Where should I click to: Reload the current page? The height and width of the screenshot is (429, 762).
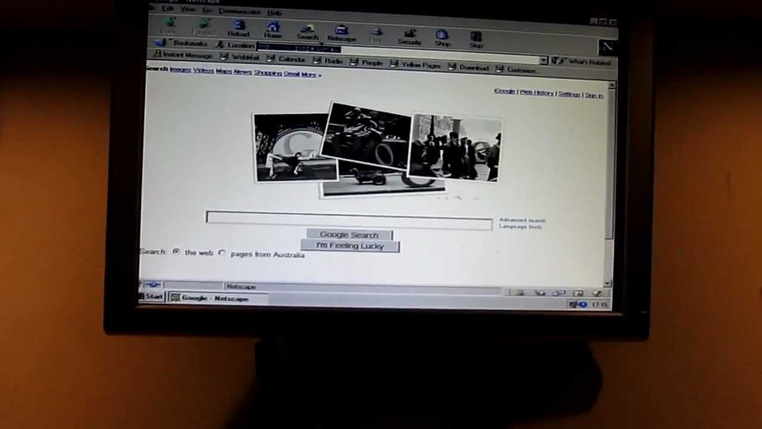pos(238,29)
